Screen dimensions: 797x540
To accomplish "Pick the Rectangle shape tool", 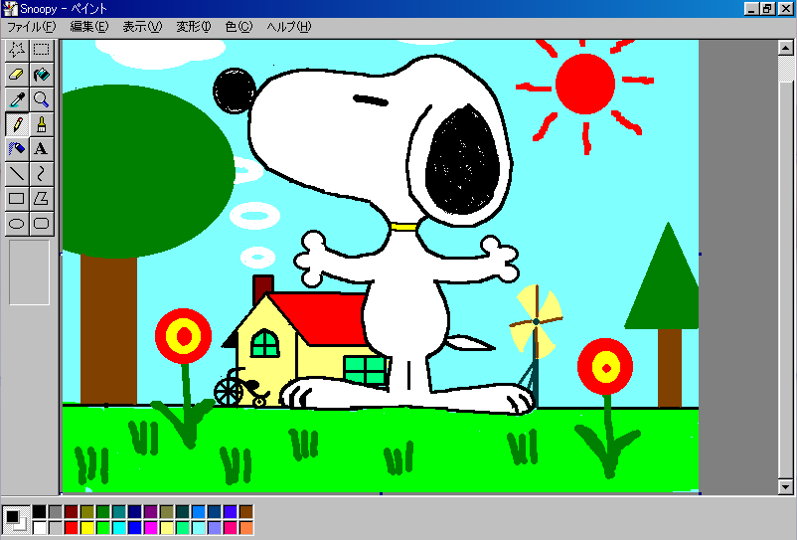I will pos(17,198).
